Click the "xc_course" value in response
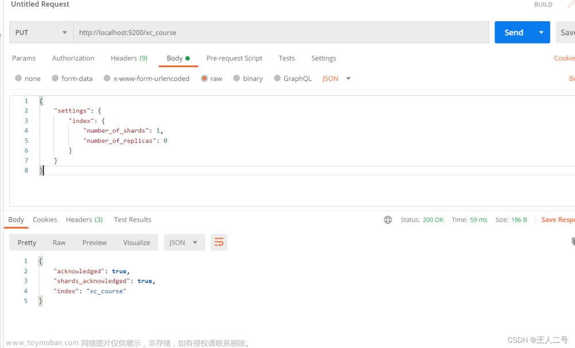Screen dimensions: 575x348 tap(106, 291)
